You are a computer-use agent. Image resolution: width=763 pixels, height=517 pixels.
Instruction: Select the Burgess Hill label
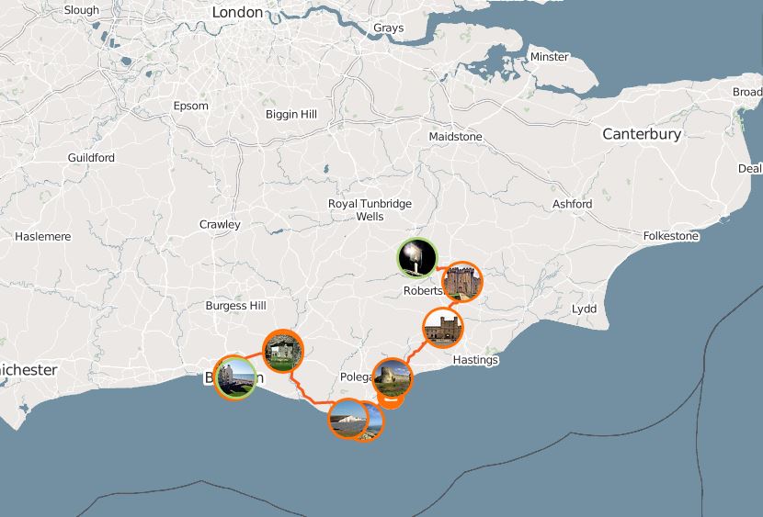[x=235, y=306]
